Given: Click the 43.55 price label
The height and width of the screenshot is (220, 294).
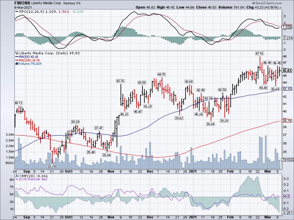Looking at the screenshot, I should pyautogui.click(x=142, y=83).
